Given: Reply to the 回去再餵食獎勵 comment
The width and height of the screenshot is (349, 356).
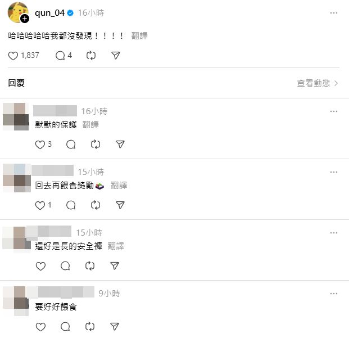Looking at the screenshot, I should [71, 205].
